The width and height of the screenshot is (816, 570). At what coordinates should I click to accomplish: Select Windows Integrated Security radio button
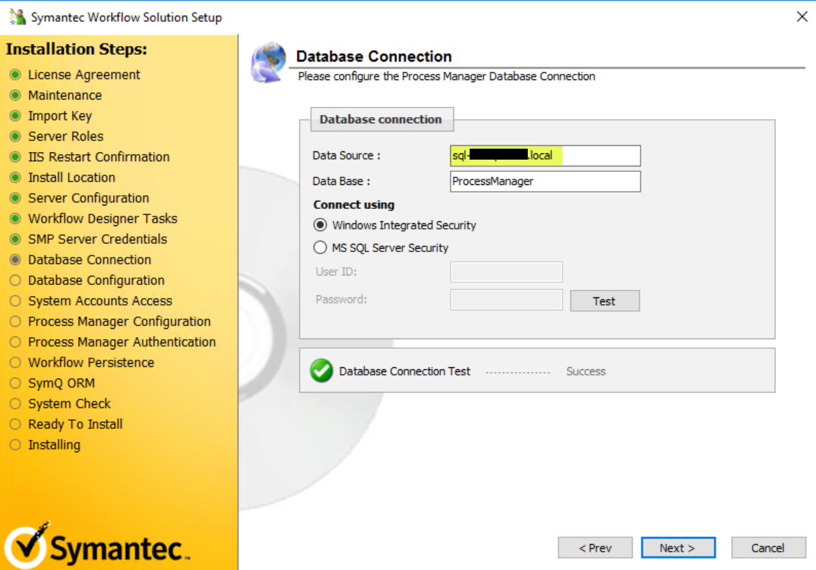coord(320,225)
